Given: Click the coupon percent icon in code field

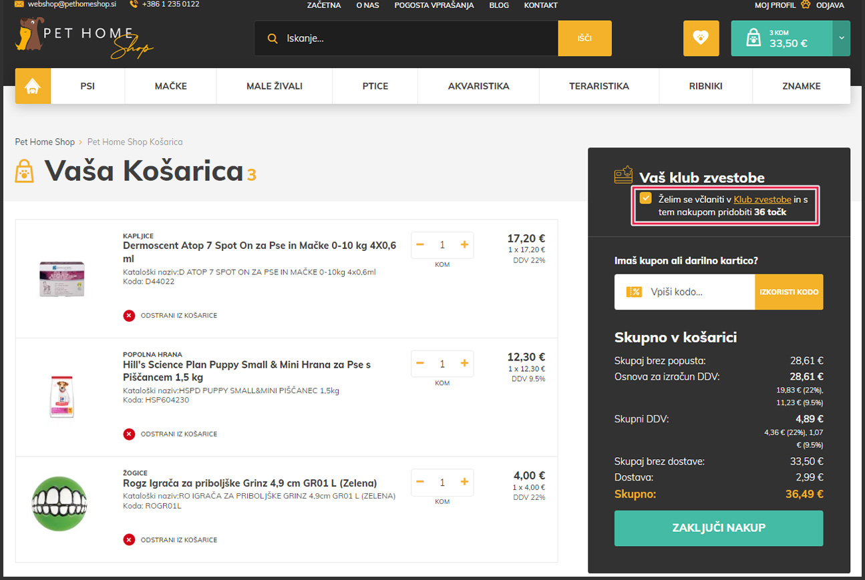Looking at the screenshot, I should pos(634,292).
